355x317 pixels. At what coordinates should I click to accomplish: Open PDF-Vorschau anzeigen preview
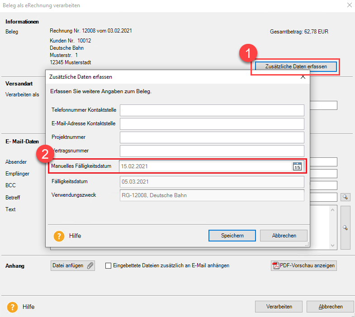point(303,265)
